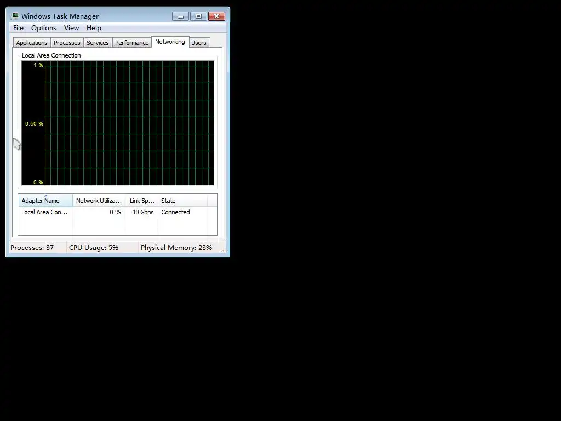Switch to the Users tab
Image resolution: width=561 pixels, height=421 pixels.
point(198,43)
